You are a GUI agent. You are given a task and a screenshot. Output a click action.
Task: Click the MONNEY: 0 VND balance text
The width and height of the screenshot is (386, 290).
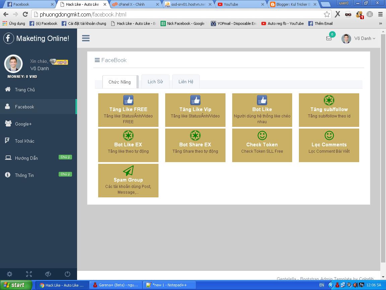22,77
